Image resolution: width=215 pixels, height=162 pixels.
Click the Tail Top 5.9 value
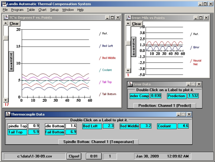pyautogui.click(x=34, y=132)
